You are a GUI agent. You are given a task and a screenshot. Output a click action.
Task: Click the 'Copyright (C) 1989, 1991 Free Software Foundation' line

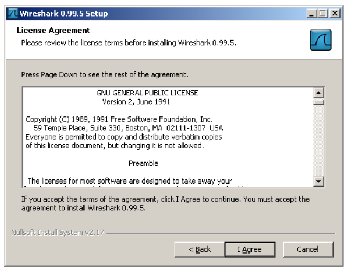pyautogui.click(x=119, y=120)
